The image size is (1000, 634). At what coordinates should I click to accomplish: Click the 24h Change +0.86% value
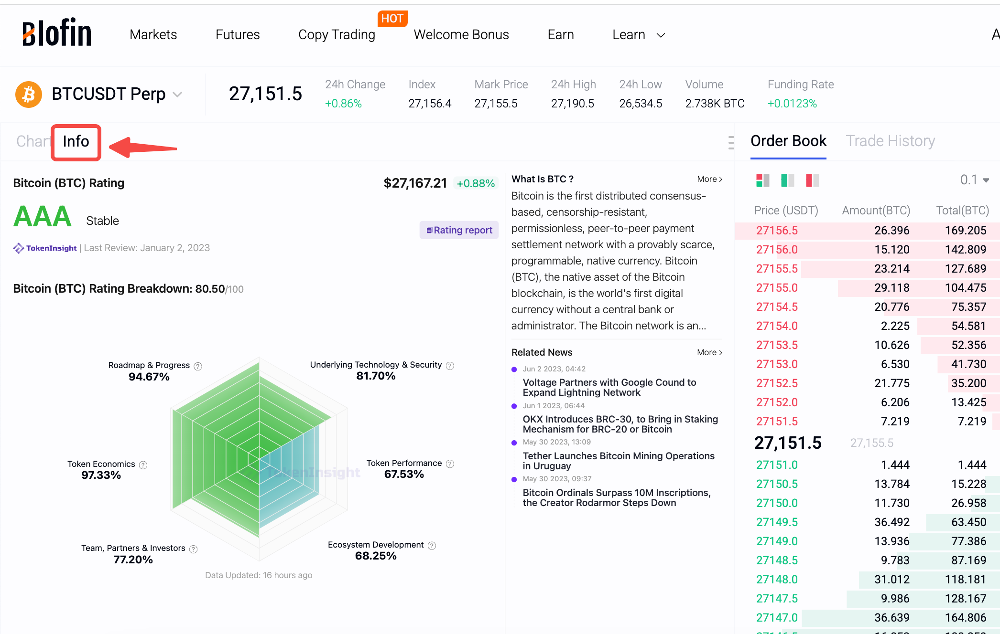343,104
